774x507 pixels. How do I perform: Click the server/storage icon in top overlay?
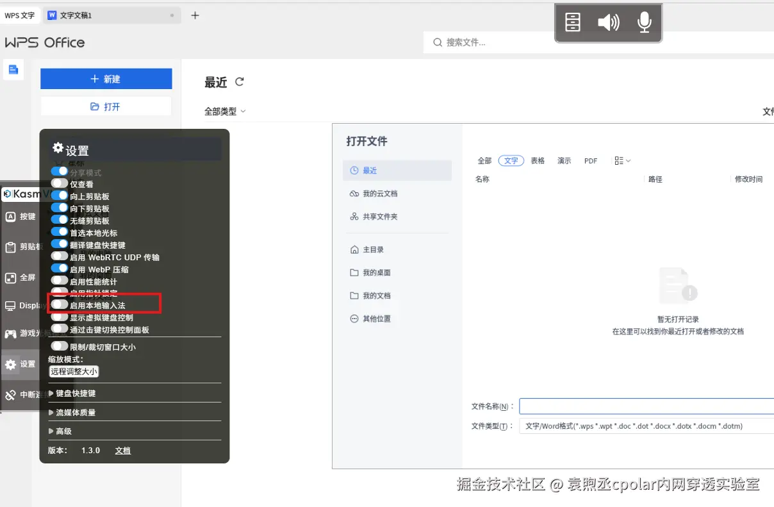[573, 22]
